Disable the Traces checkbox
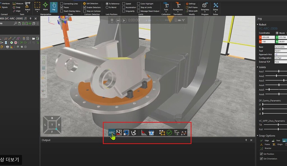The height and width of the screenshot is (166, 287). [62, 7]
